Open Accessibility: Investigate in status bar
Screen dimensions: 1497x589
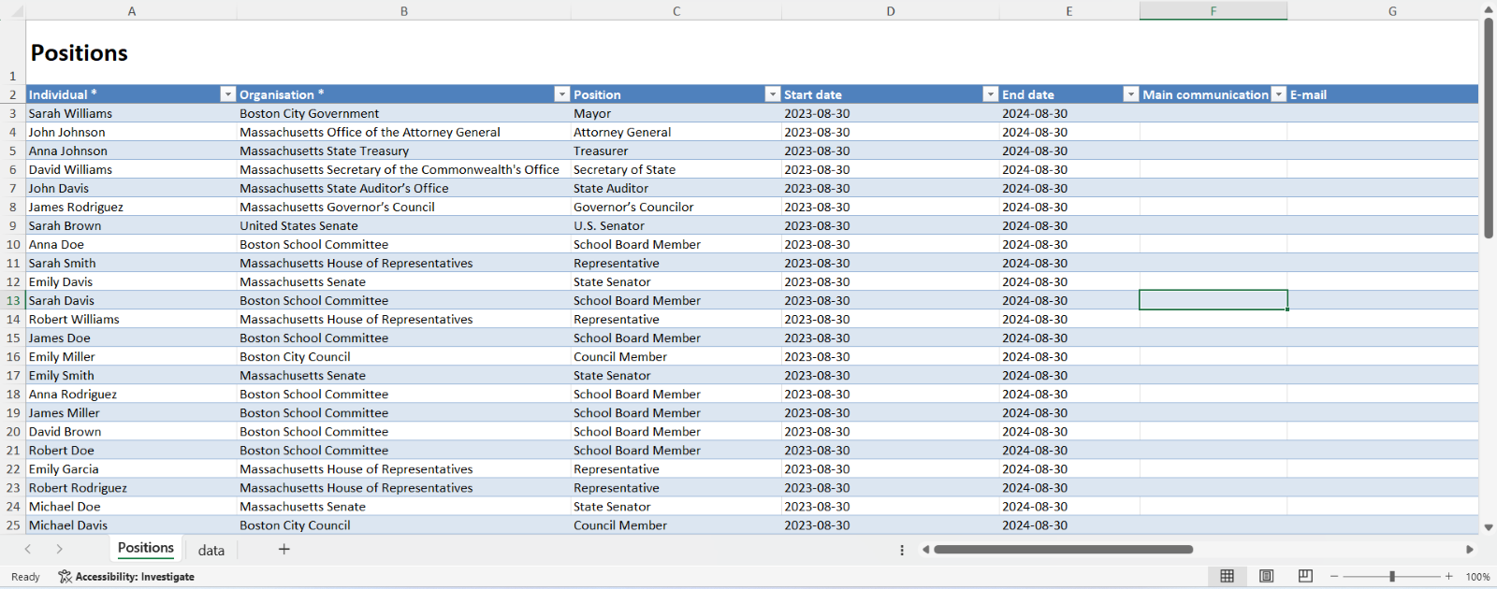126,577
